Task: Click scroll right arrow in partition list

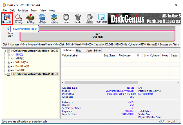Action: pyautogui.click(x=178, y=82)
